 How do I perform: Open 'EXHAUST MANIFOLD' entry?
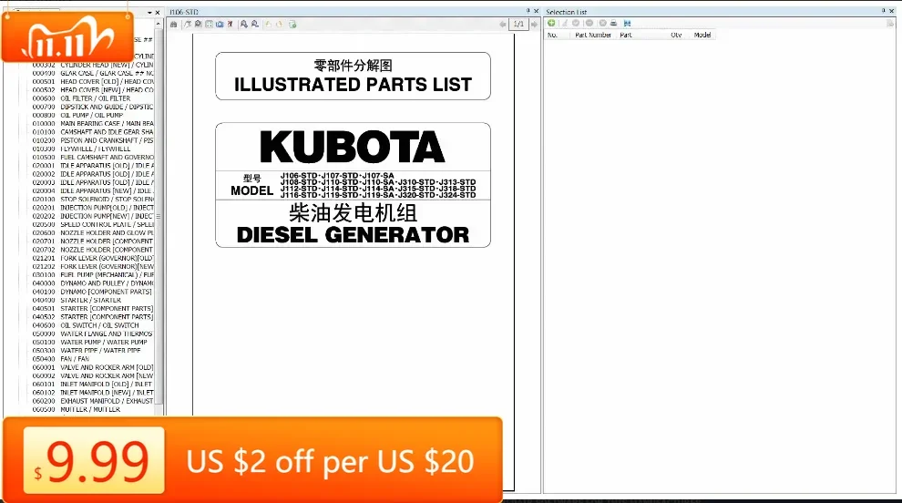coord(93,401)
